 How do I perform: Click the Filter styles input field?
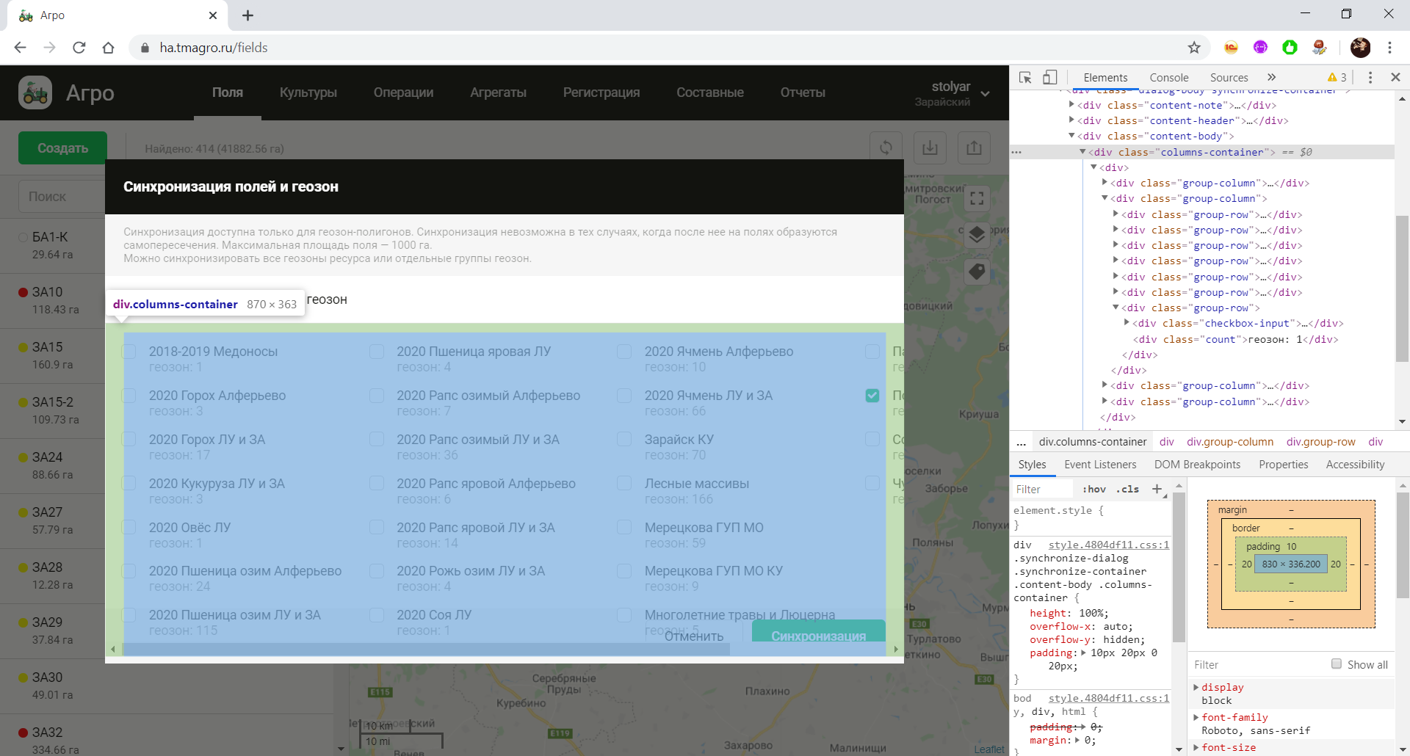coord(1041,489)
